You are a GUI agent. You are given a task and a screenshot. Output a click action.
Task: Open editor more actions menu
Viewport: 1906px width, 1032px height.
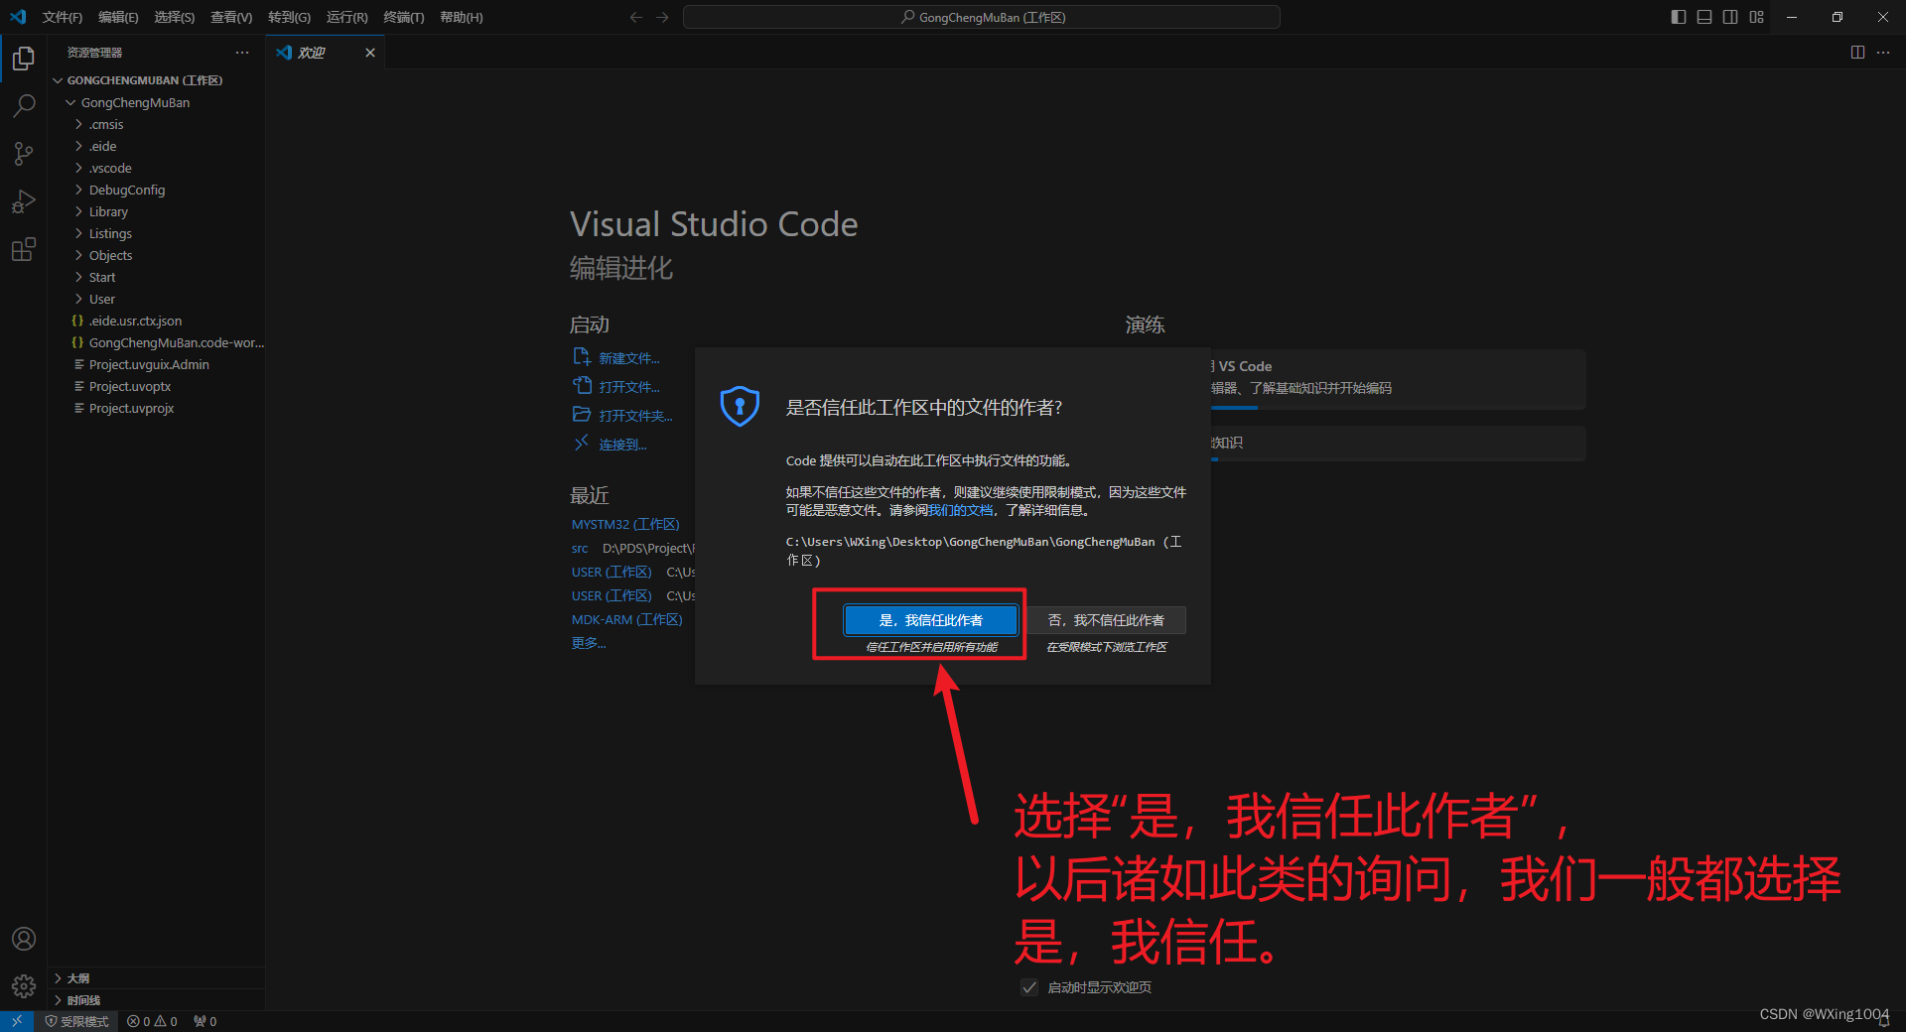click(1883, 53)
